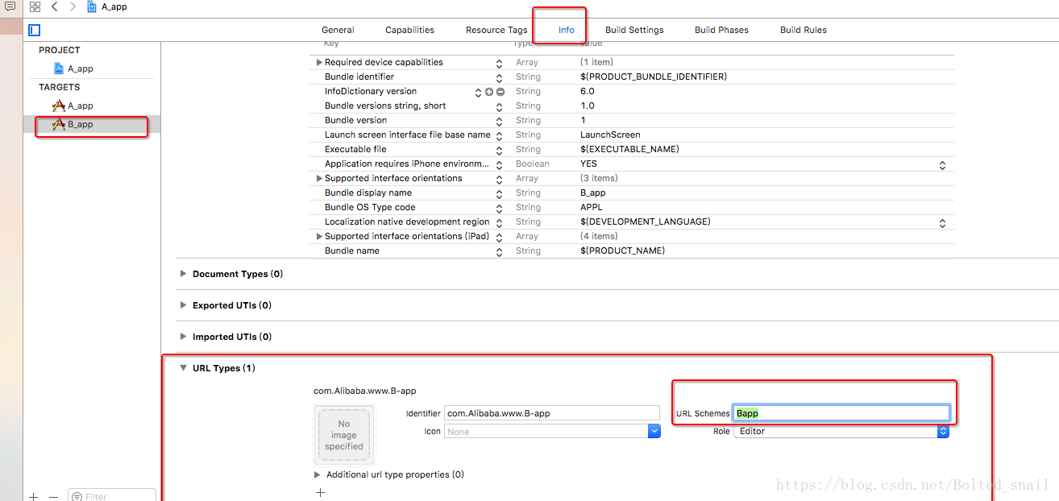1059x501 pixels.
Task: Click the 6.0 InfoDictionary version value
Action: pyautogui.click(x=588, y=92)
